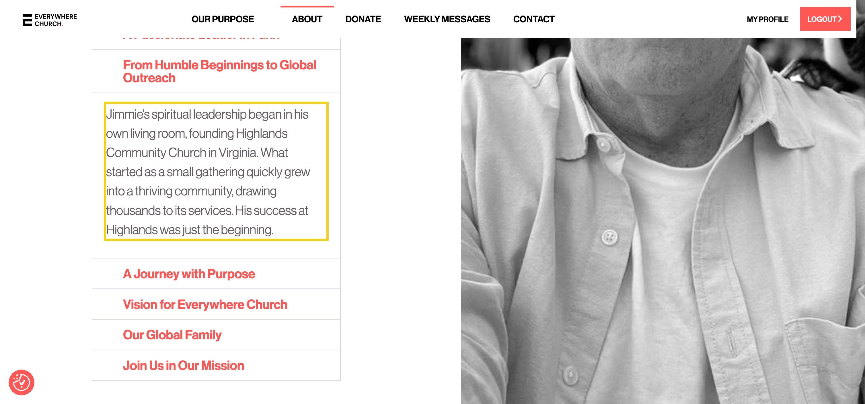
Task: Open the Contact page
Action: (x=533, y=19)
